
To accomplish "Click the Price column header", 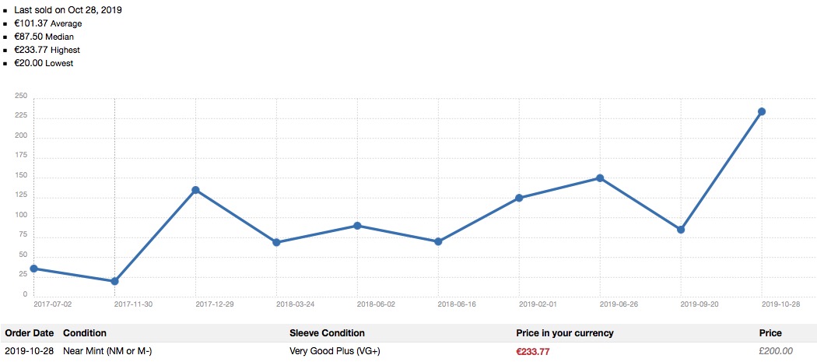I will click(770, 333).
